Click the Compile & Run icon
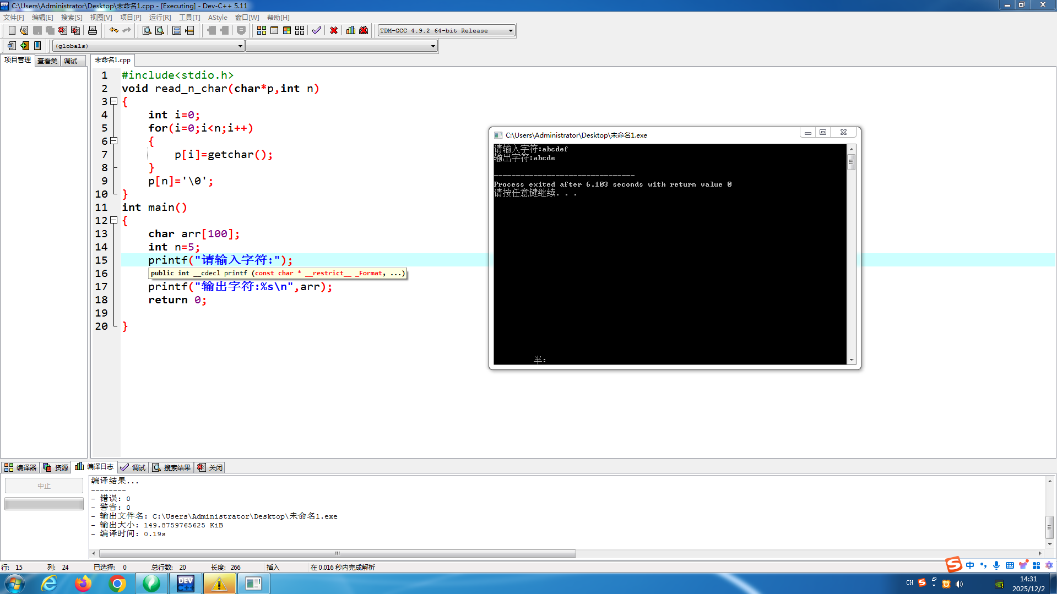This screenshot has height=594, width=1057. click(287, 30)
